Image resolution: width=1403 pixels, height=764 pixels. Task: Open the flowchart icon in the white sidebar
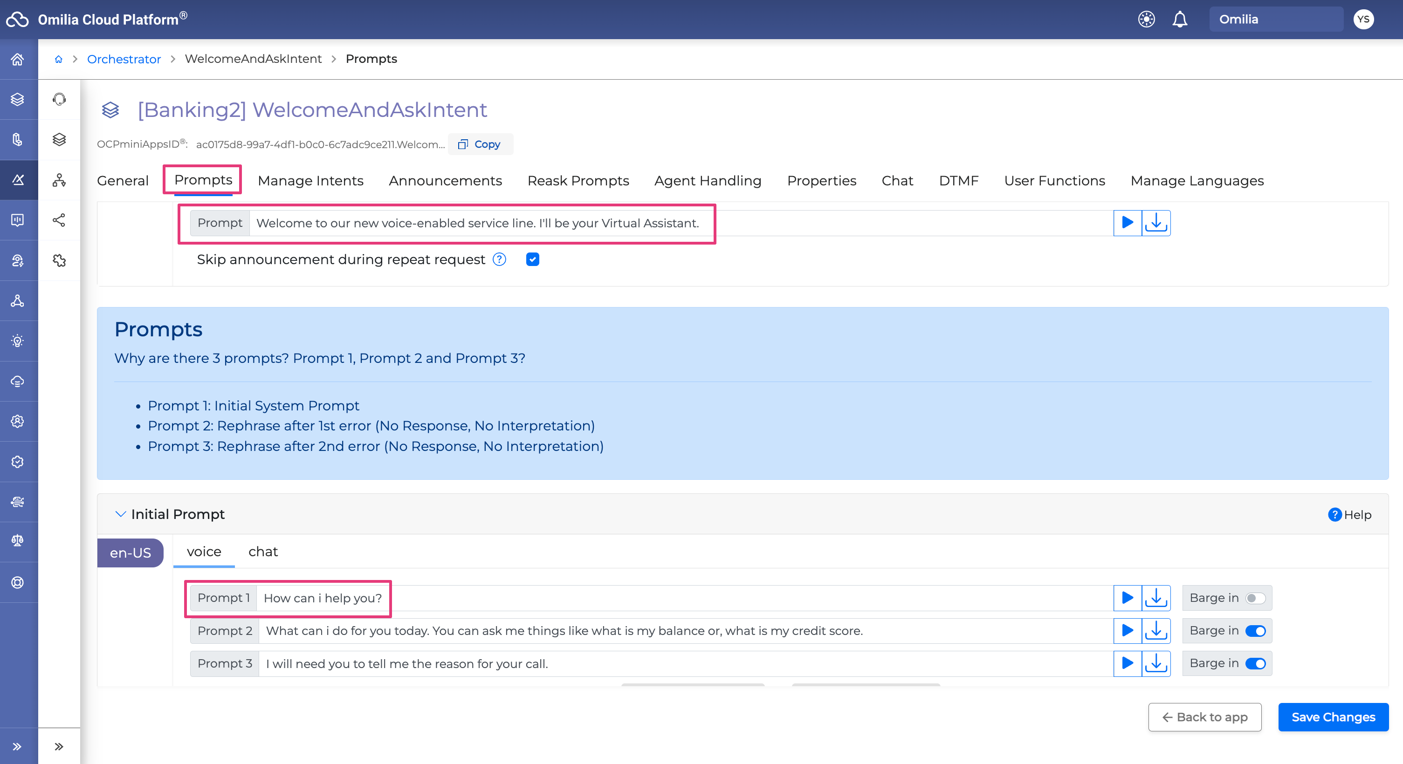[x=59, y=179]
